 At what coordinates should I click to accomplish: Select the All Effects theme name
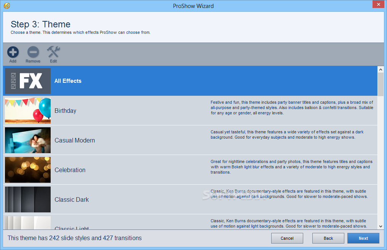(68, 81)
